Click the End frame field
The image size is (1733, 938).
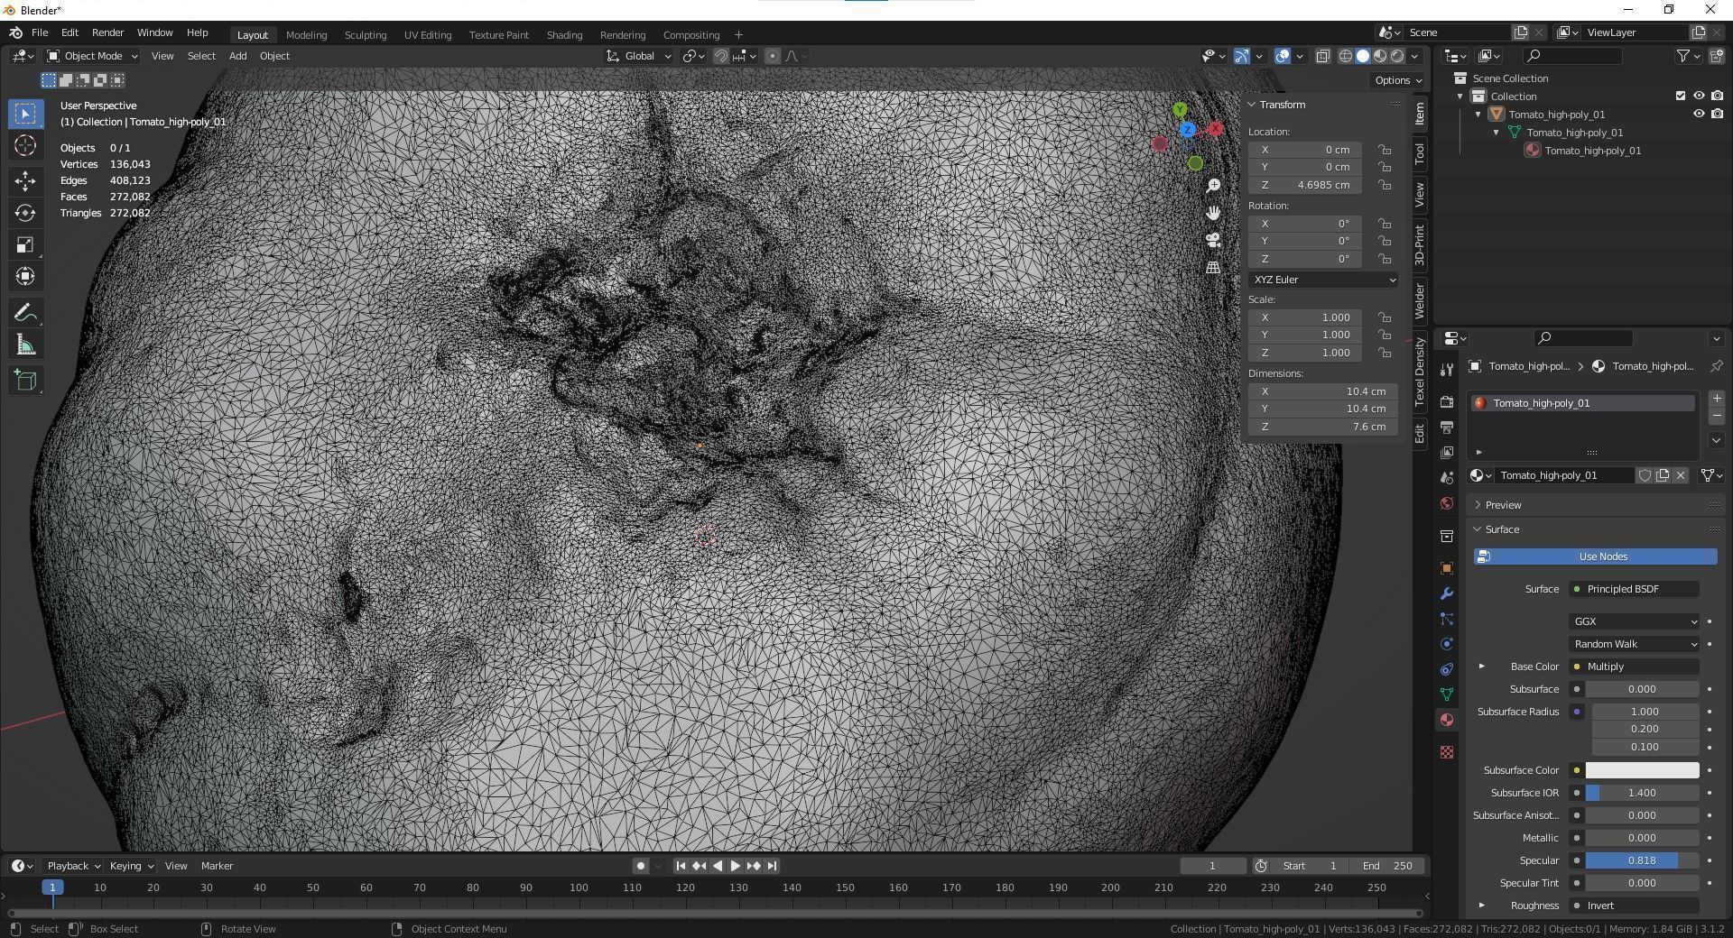(x=1387, y=866)
